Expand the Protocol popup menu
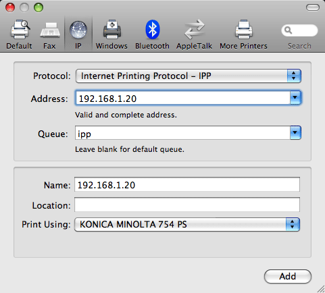Viewport: 325px width, 293px height. (x=189, y=76)
